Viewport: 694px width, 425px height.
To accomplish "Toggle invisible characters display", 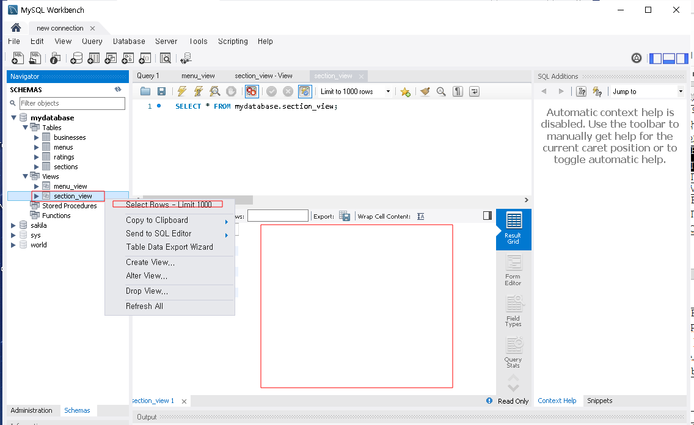I will pyautogui.click(x=458, y=92).
